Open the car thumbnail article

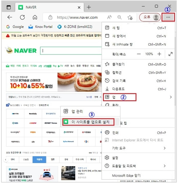click(x=68, y=173)
